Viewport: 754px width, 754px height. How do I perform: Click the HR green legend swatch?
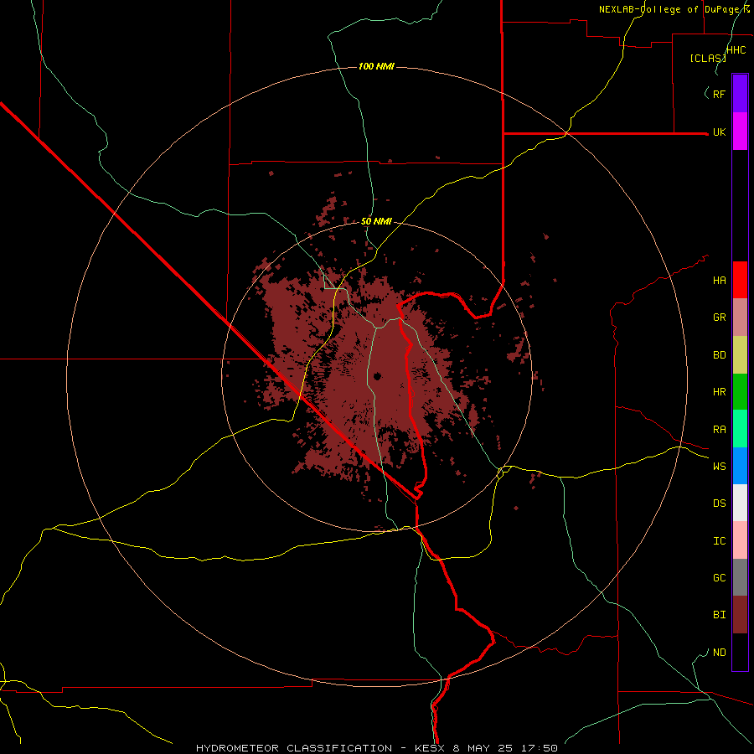(x=740, y=392)
